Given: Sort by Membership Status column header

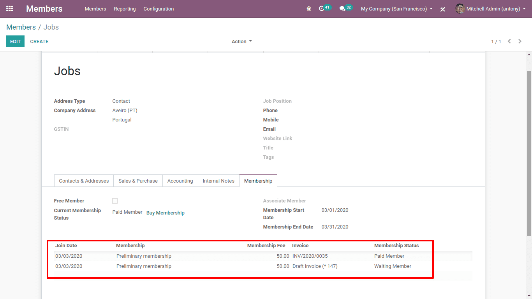Looking at the screenshot, I should click(x=396, y=246).
